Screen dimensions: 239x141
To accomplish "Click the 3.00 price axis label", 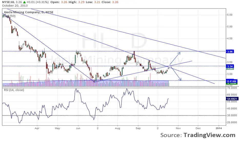I will [230, 74].
